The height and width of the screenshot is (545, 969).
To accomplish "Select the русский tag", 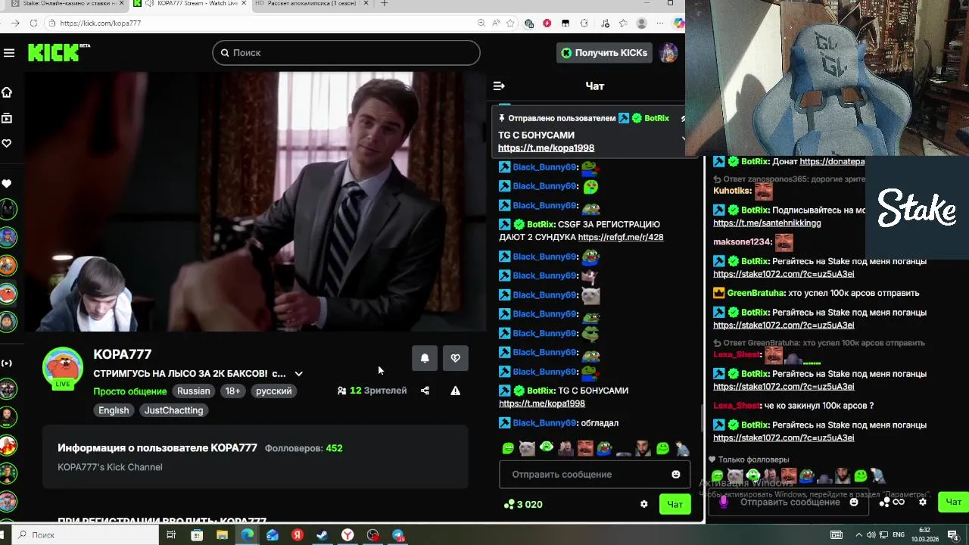I will pos(273,391).
